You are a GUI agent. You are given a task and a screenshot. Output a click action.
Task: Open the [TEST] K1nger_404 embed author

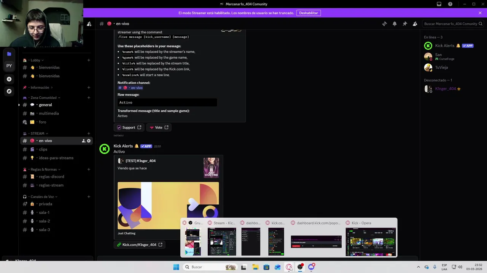pyautogui.click(x=140, y=161)
